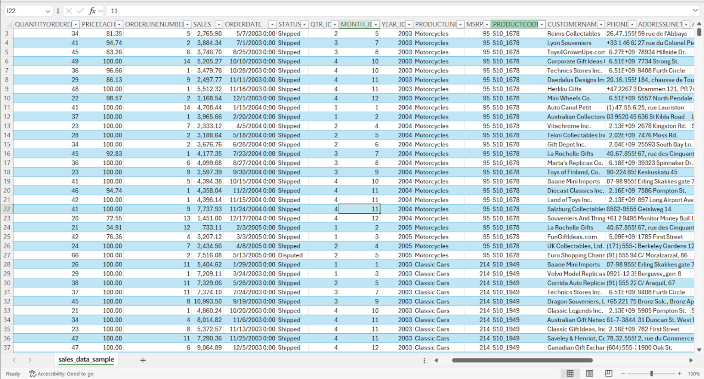Open the Name Box dropdown
The height and width of the screenshot is (379, 704).
47,11
